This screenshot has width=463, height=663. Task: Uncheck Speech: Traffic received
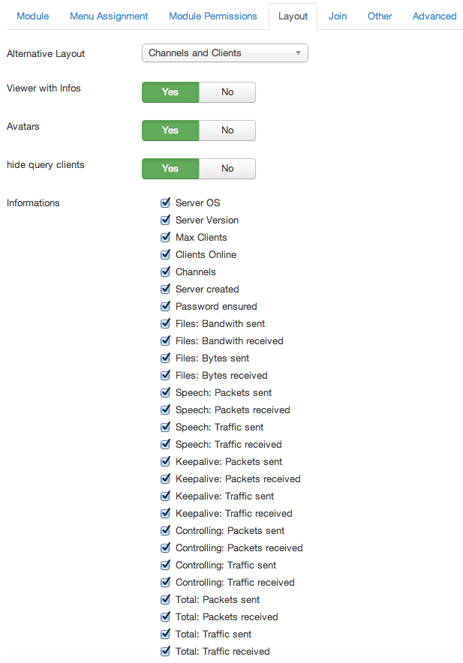pos(166,445)
